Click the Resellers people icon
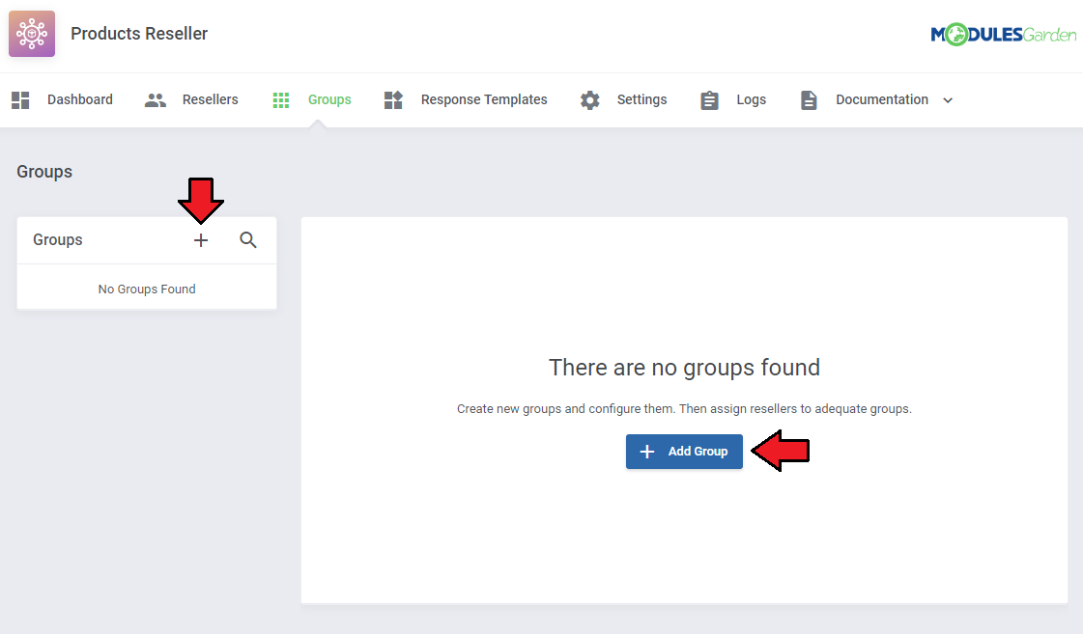The image size is (1083, 634). coord(156,100)
